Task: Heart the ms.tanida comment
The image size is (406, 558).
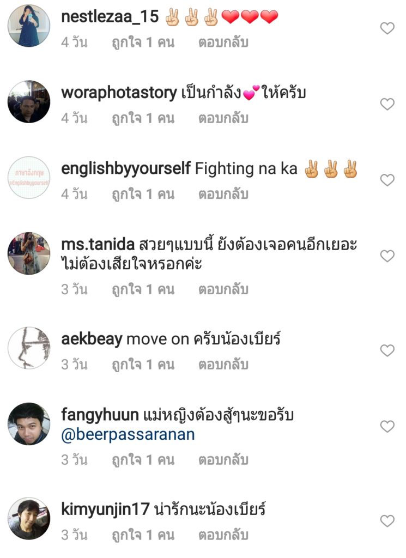Action: tap(387, 256)
